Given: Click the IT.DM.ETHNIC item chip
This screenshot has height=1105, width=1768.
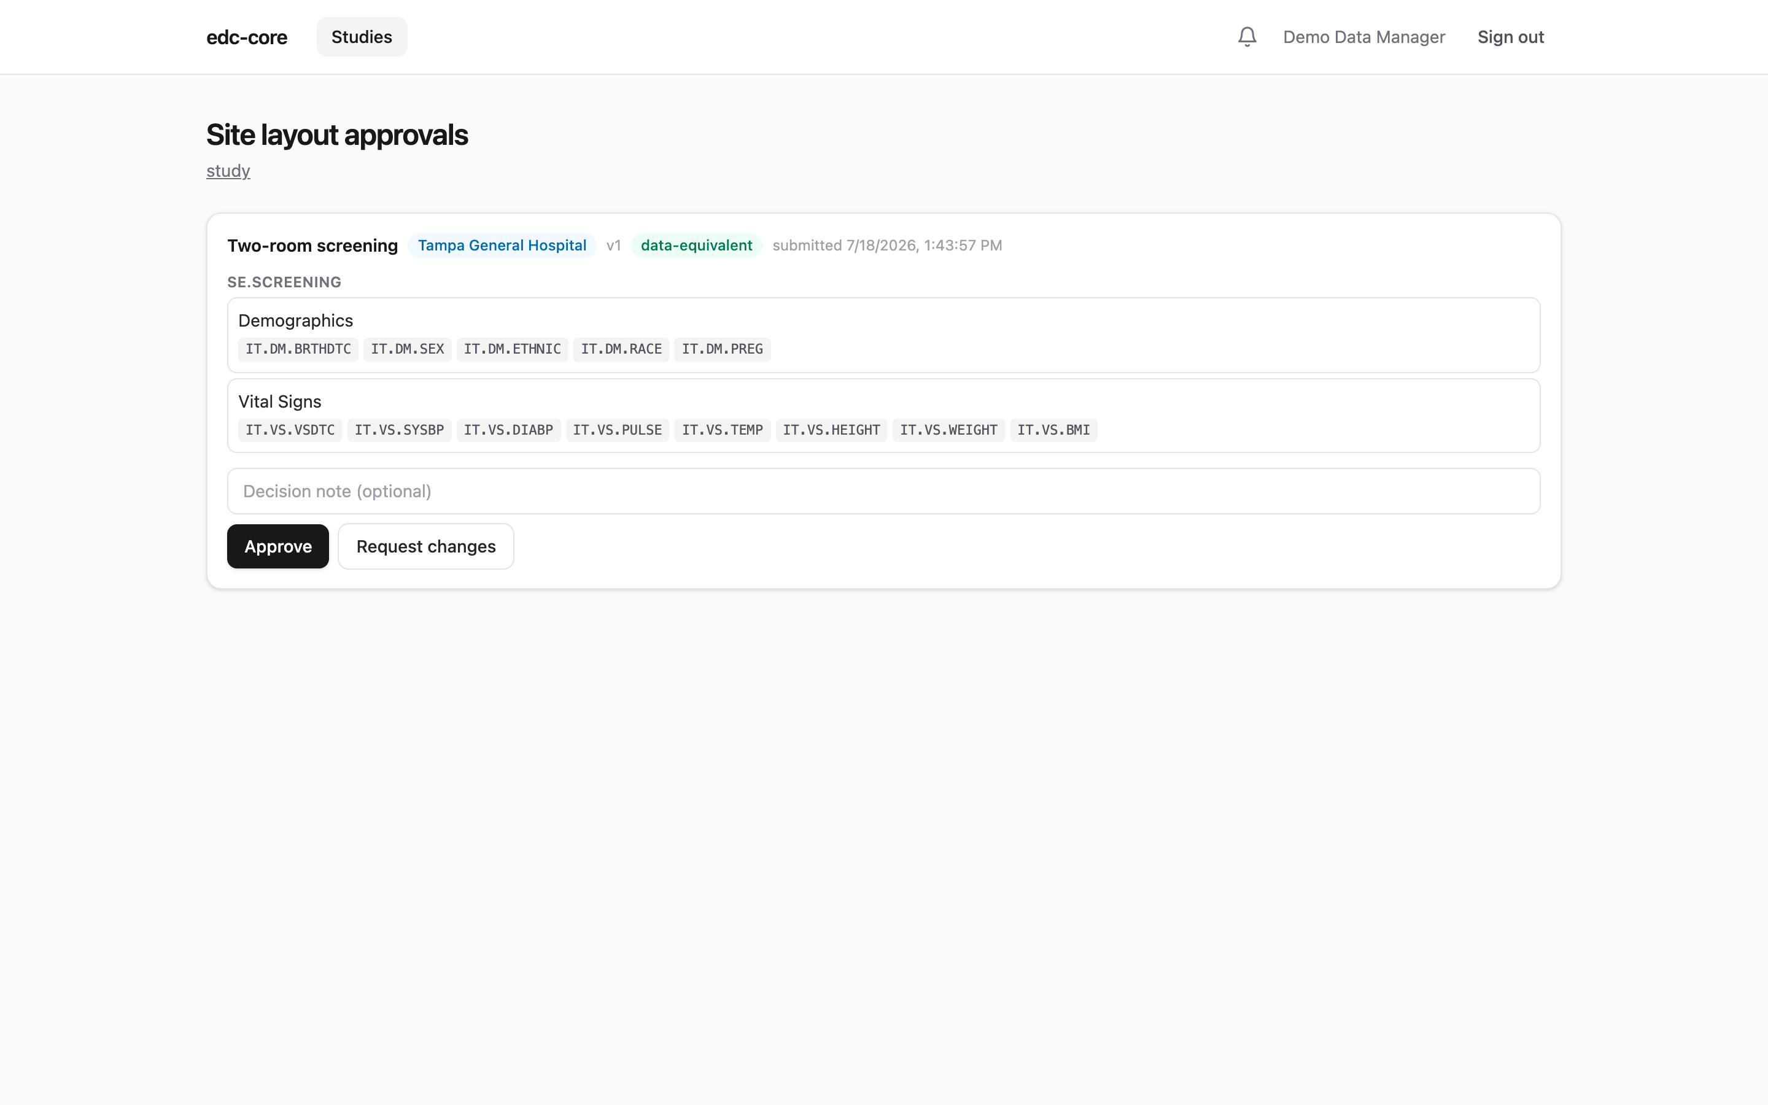Looking at the screenshot, I should click(x=512, y=349).
